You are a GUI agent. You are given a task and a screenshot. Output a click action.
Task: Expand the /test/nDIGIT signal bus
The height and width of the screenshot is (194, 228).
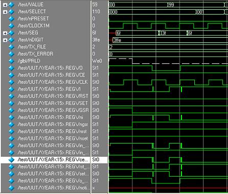(x=5, y=40)
